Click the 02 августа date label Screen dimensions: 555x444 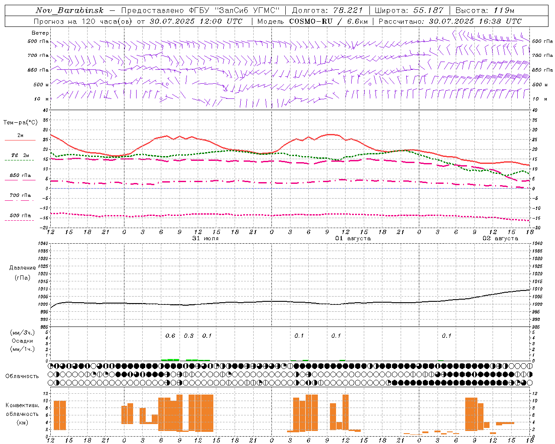click(x=500, y=238)
